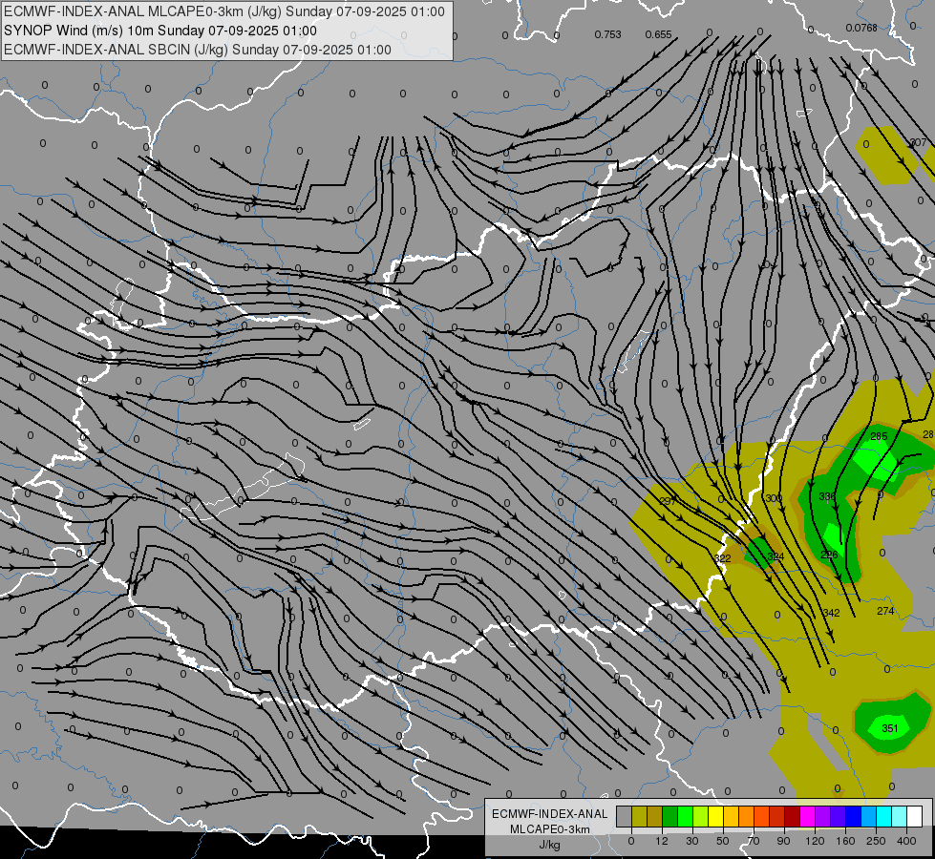Pick the gray legend color swatch
This screenshot has width=935, height=859.
point(625,817)
